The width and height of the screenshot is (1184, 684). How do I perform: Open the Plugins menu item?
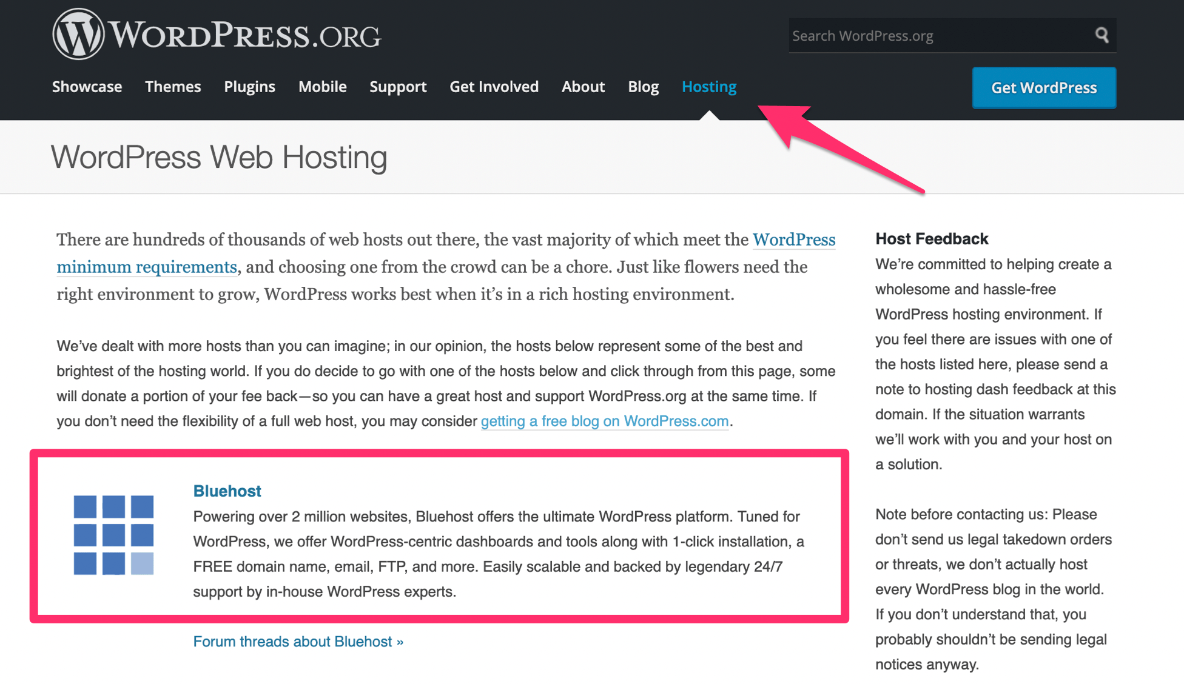(x=249, y=87)
